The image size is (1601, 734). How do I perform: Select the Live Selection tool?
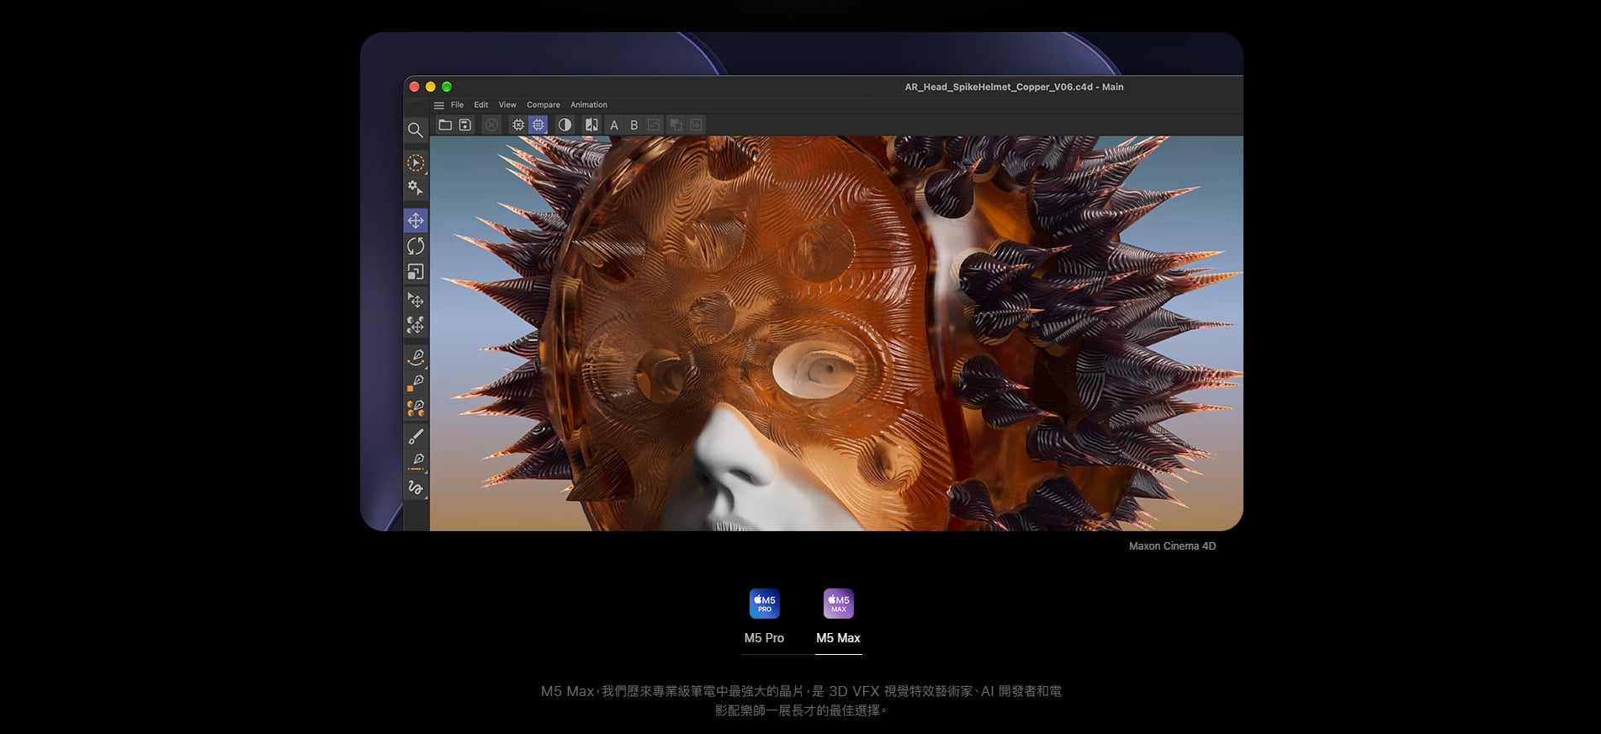tap(416, 162)
